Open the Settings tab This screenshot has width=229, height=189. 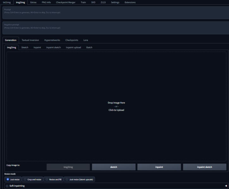point(115,2)
